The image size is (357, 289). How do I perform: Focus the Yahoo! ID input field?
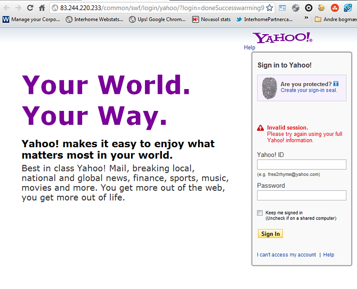click(302, 165)
